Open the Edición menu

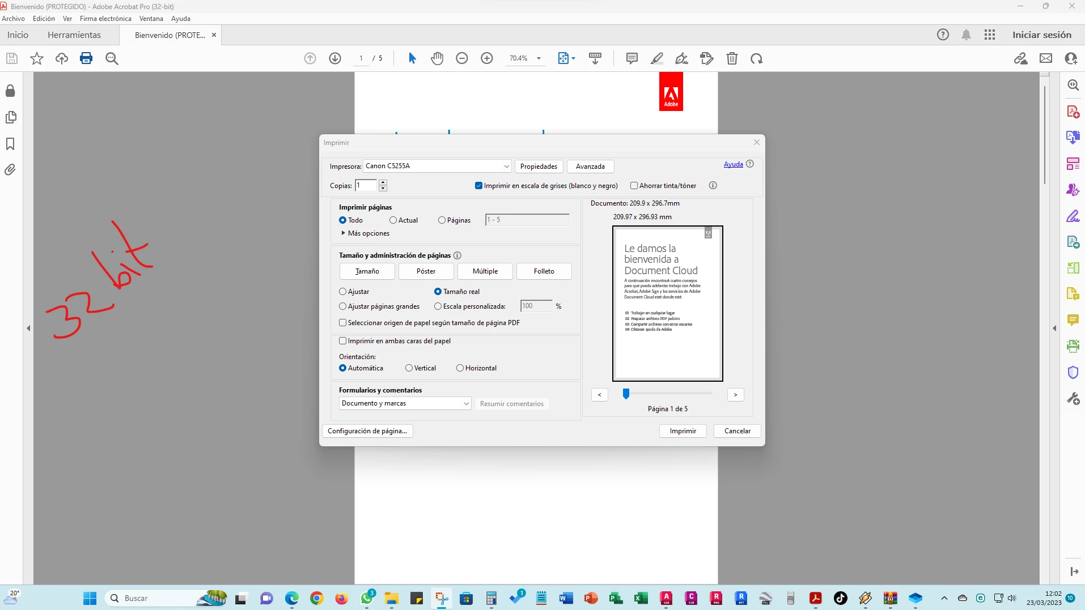pos(44,19)
